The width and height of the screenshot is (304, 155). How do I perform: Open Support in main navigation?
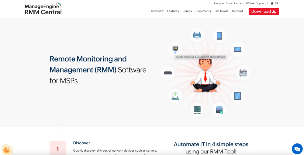237,11
